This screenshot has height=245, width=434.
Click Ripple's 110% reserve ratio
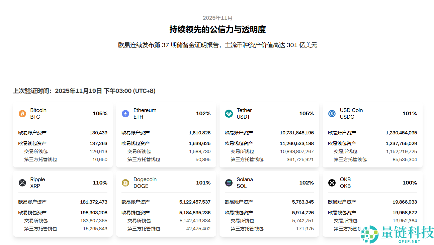100,183
